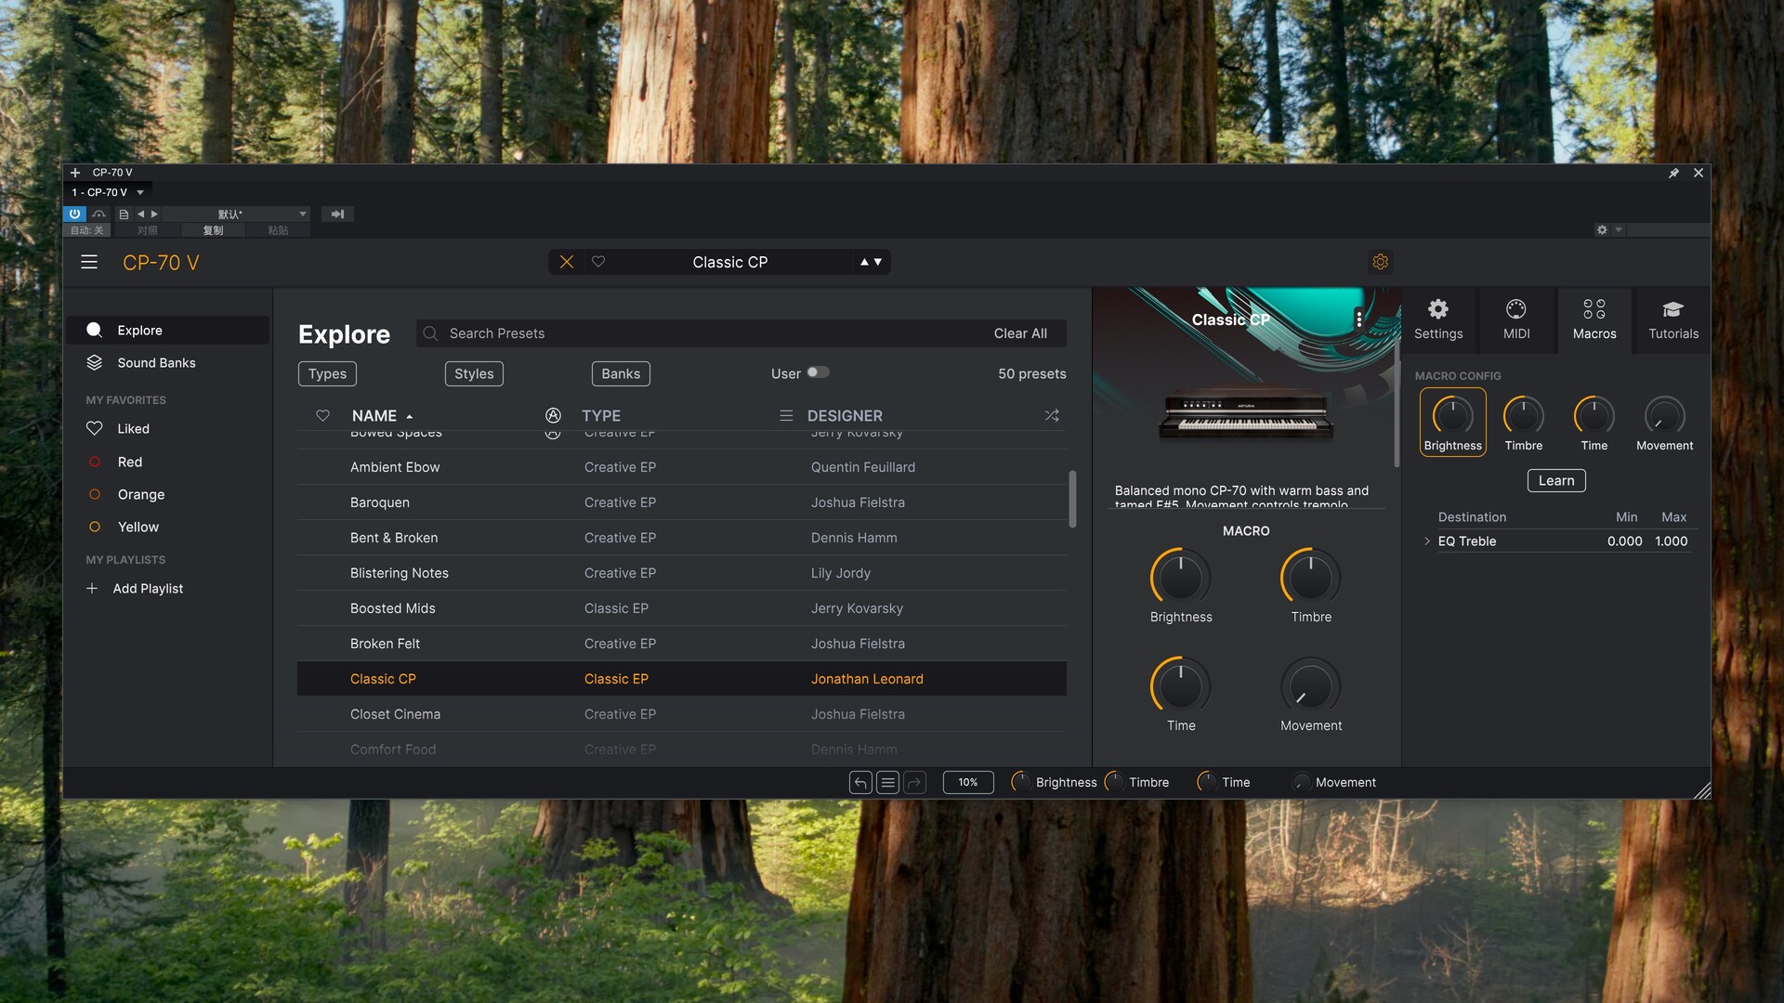
Task: Click the redo arrow in bottom bar
Action: pos(914,783)
